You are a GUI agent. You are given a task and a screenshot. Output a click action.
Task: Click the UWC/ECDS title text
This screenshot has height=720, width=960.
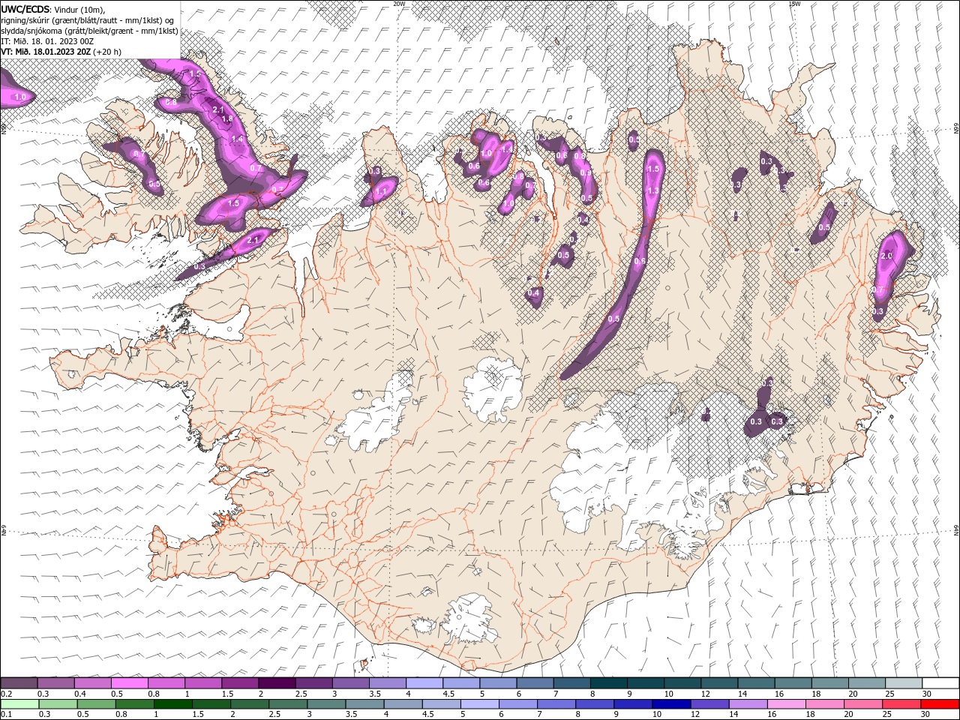[x=27, y=8]
